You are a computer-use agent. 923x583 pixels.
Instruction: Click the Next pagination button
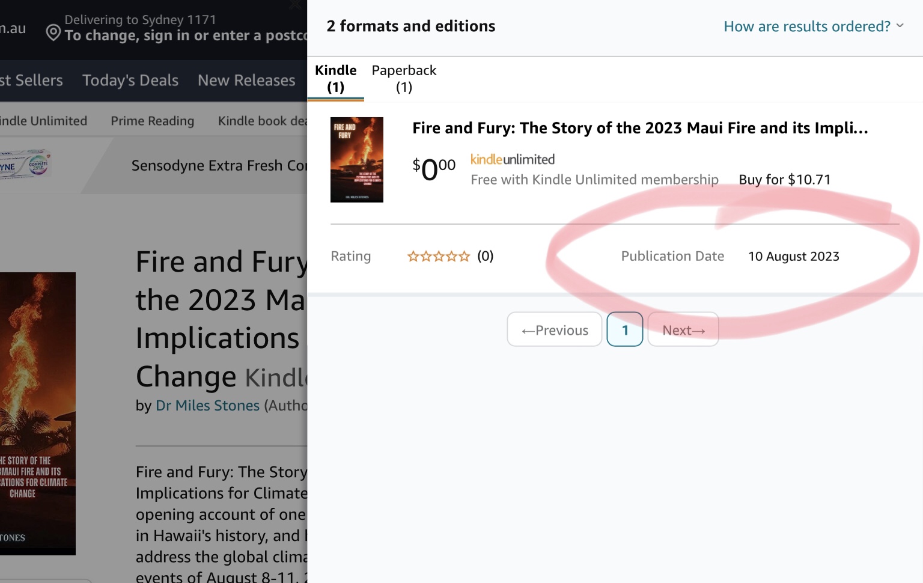[683, 329]
